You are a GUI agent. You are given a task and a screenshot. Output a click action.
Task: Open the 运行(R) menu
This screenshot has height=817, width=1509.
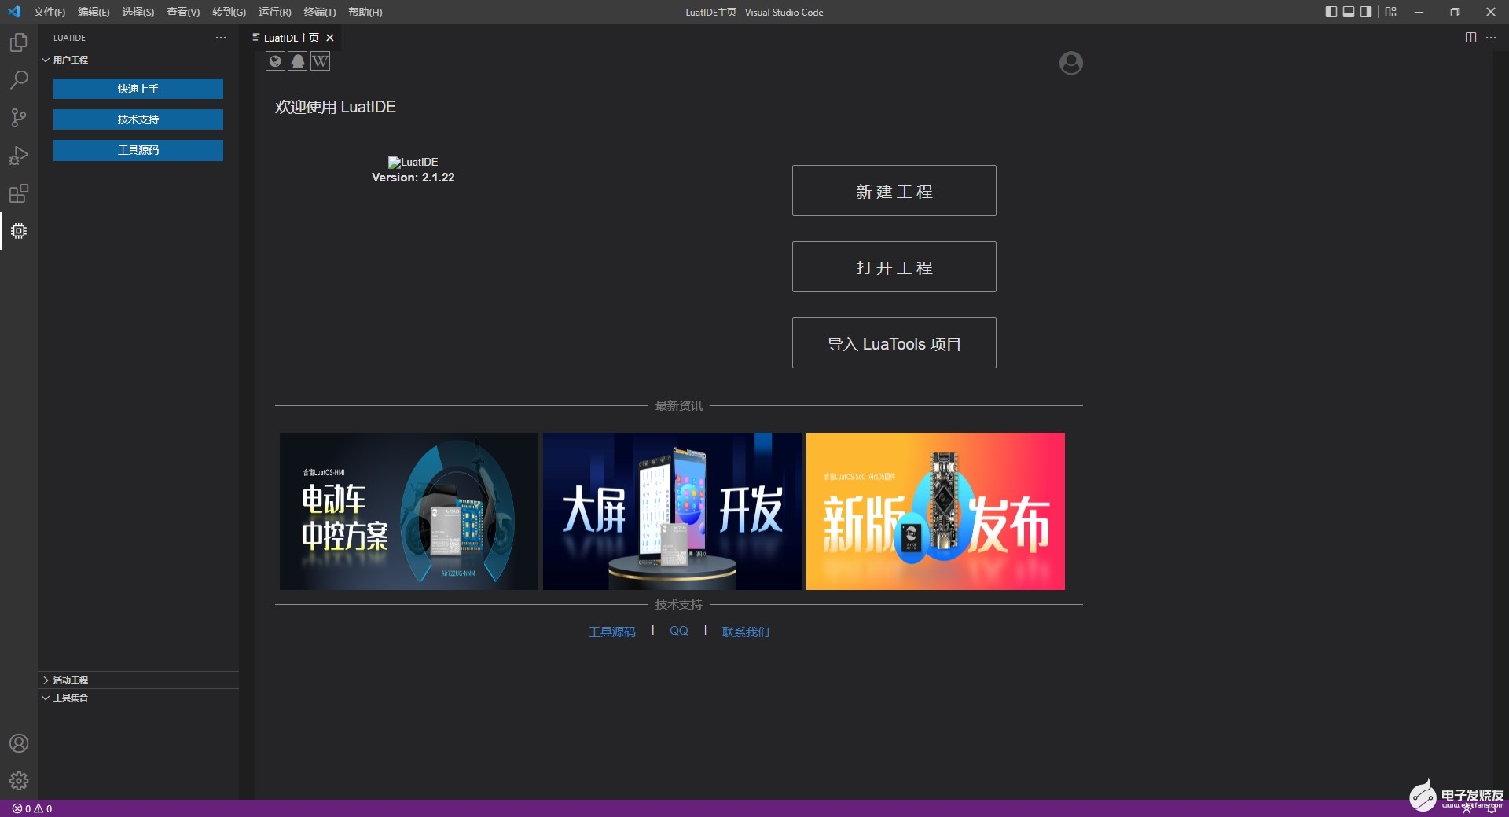click(x=274, y=12)
